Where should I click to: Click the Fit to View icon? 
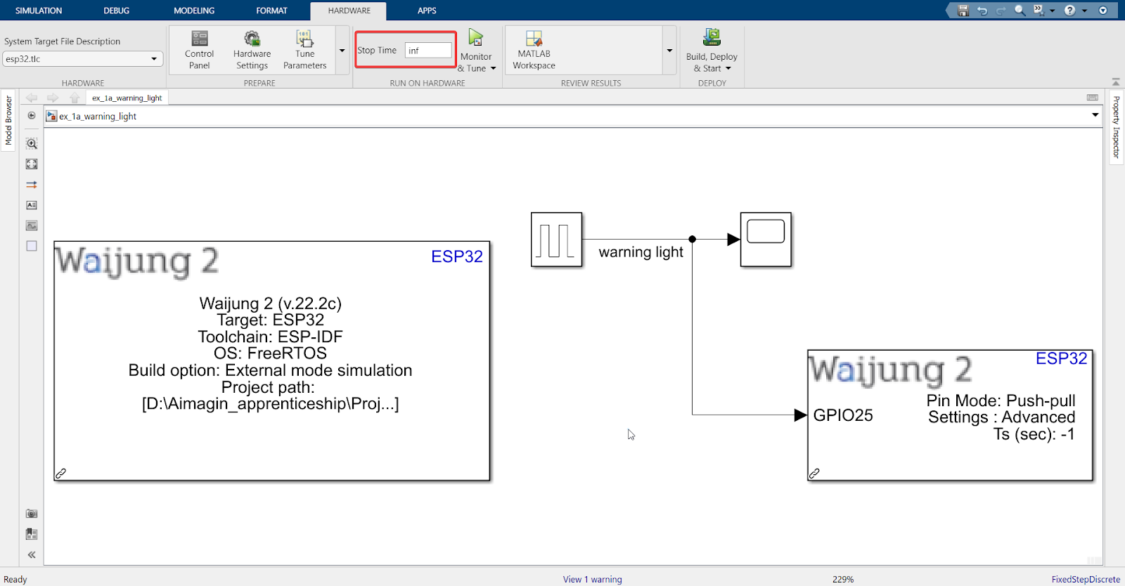(x=32, y=164)
